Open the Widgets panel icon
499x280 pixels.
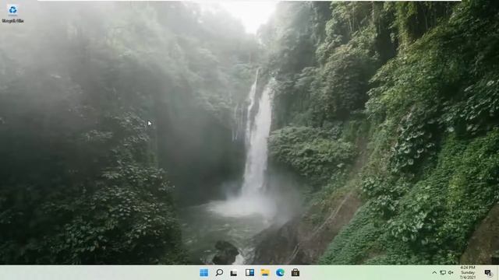[x=249, y=272]
